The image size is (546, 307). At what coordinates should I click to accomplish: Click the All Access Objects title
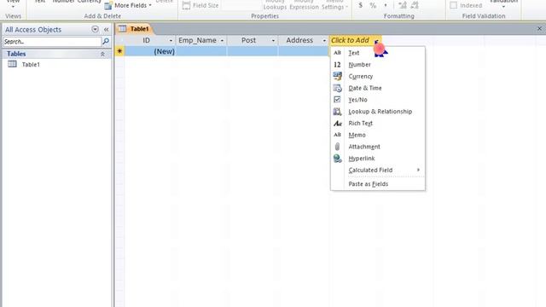(x=33, y=30)
